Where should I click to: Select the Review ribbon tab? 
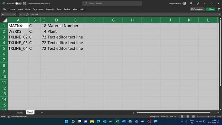click(x=67, y=9)
